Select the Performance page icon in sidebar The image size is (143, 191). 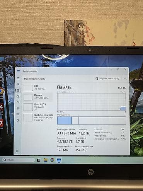point(18,90)
